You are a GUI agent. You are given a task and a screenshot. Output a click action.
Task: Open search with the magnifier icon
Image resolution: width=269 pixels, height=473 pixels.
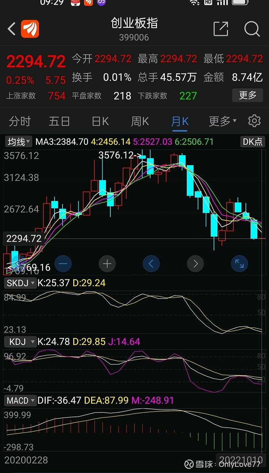[252, 29]
